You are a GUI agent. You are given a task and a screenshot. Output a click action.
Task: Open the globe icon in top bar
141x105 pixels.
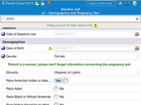120,3
